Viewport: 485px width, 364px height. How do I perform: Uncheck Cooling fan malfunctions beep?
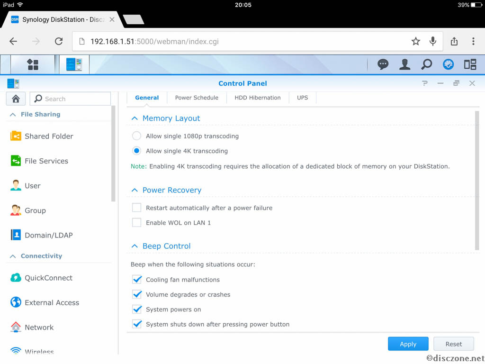137,279
